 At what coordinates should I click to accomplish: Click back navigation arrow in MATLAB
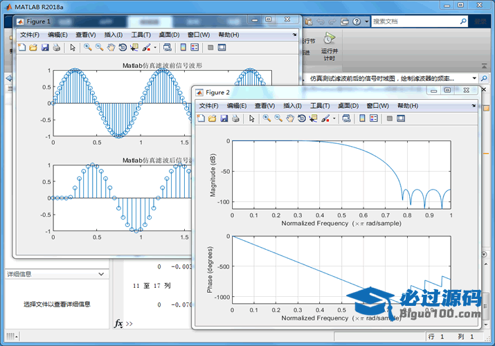9,78
